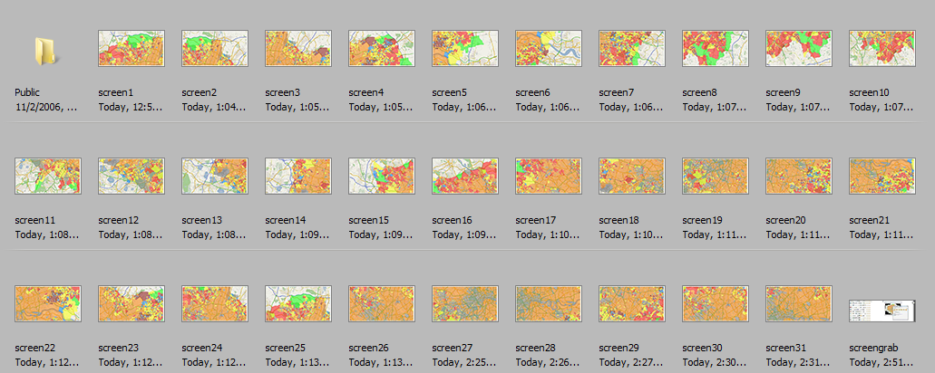Image resolution: width=935 pixels, height=373 pixels.
Task: Select the screen5 map thumbnail
Action: [x=465, y=48]
